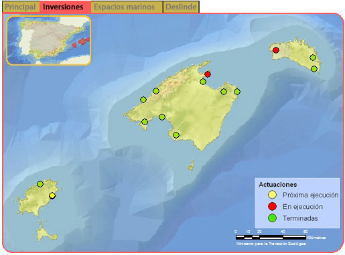Select lower green marker on southeastern Menorca

(x=314, y=69)
